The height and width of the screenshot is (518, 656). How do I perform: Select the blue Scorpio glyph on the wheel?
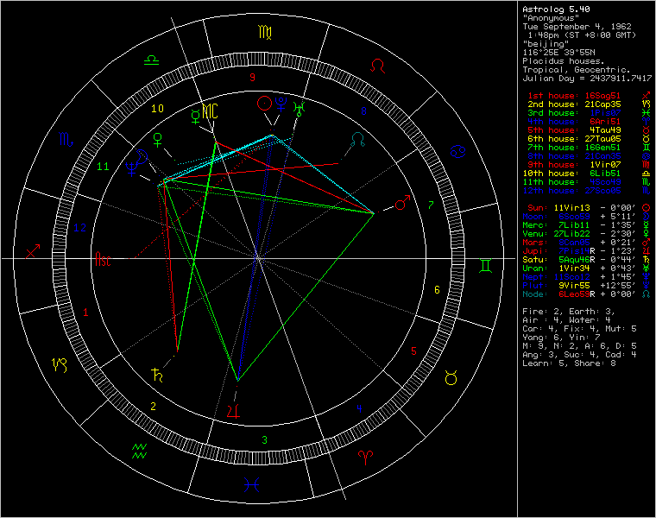(x=66, y=139)
